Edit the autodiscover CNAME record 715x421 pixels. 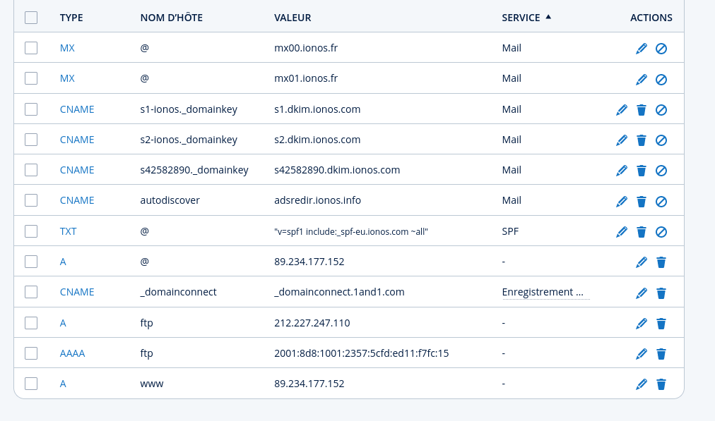click(x=622, y=201)
